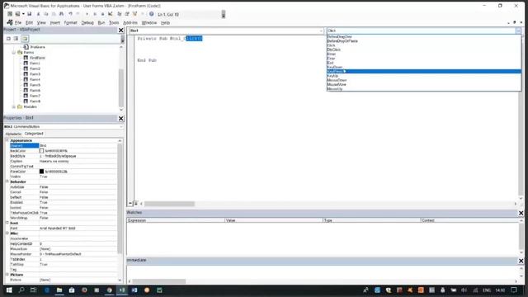
Task: Open the Properties object selector dropdown
Action: 64,126
